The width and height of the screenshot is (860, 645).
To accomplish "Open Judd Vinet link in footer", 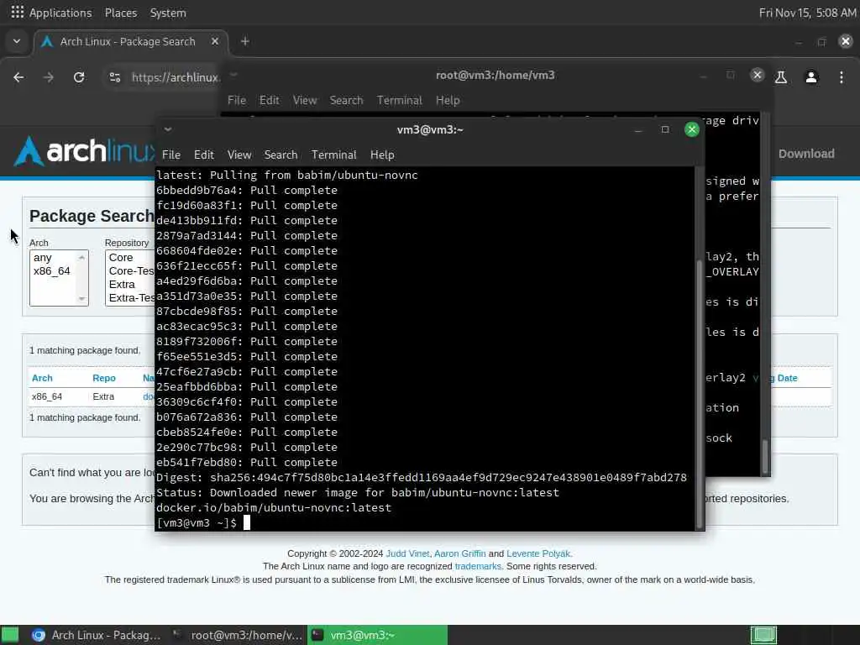I will tap(407, 553).
